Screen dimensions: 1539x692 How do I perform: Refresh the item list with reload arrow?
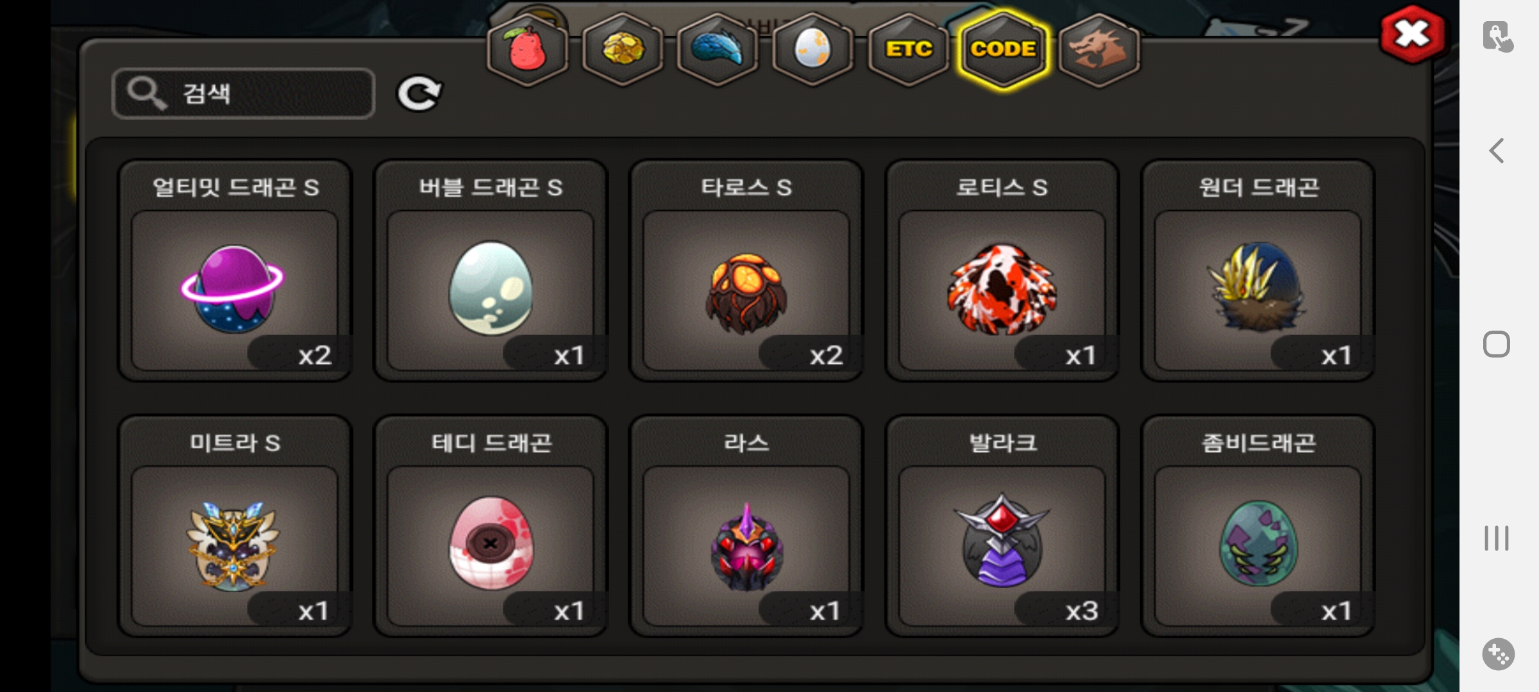pyautogui.click(x=419, y=94)
